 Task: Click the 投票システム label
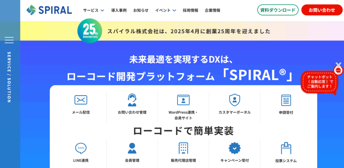(286, 161)
